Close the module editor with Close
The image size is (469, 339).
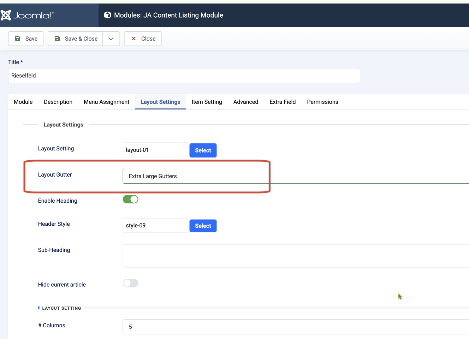143,39
